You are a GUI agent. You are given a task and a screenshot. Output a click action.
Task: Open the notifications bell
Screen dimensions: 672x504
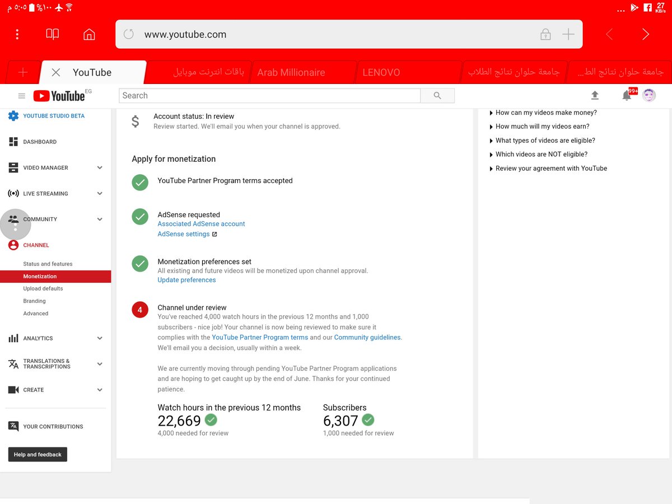pyautogui.click(x=627, y=96)
